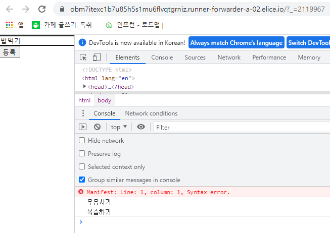The height and width of the screenshot is (233, 330).
Task: Select the DOCTYPE html line
Action: [107, 70]
